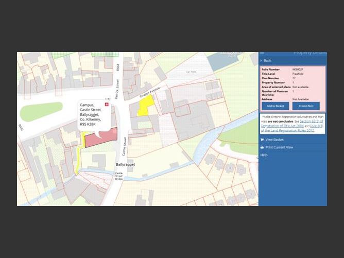Click the Ballyragget town label

[x=125, y=165]
